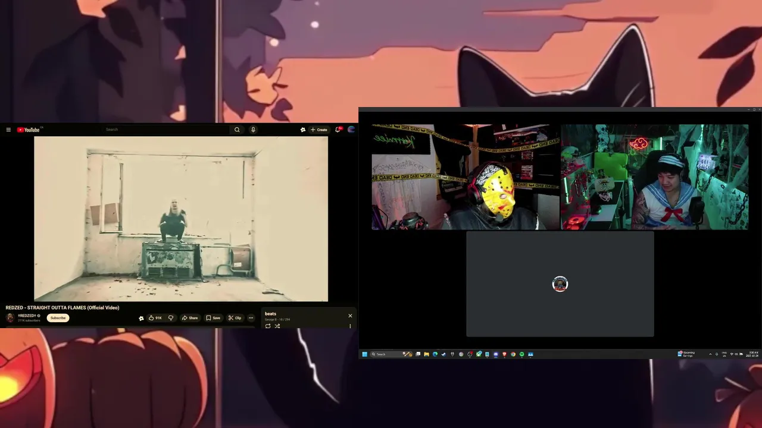Activate voice search microphone on YouTube
Viewport: 762px width, 428px height.
(253, 130)
